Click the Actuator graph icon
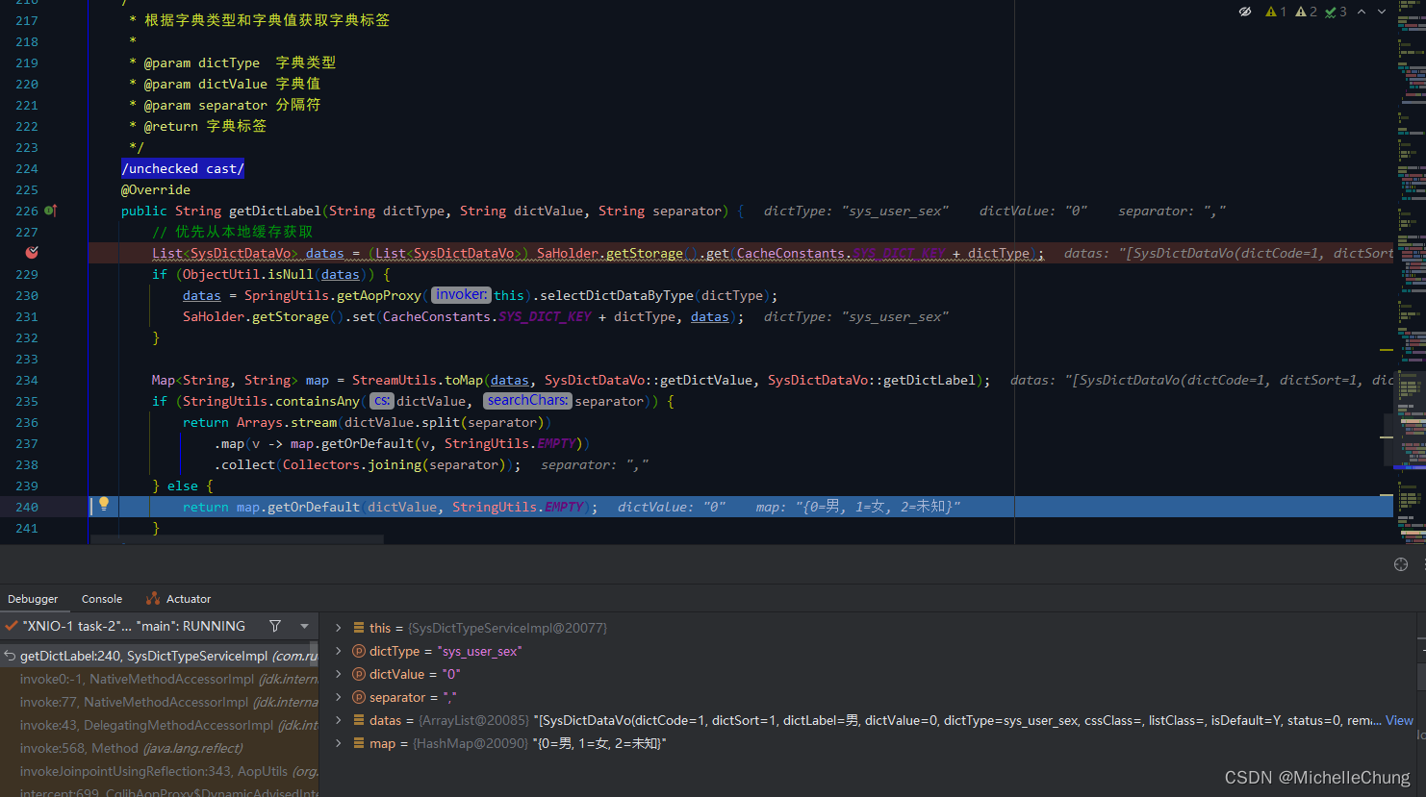 coord(154,598)
